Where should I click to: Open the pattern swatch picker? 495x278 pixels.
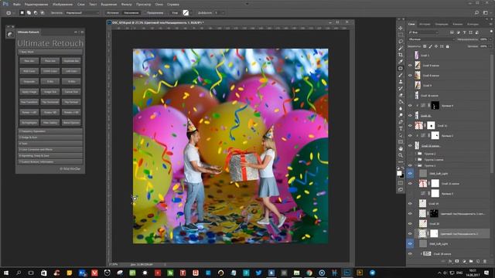click(186, 12)
